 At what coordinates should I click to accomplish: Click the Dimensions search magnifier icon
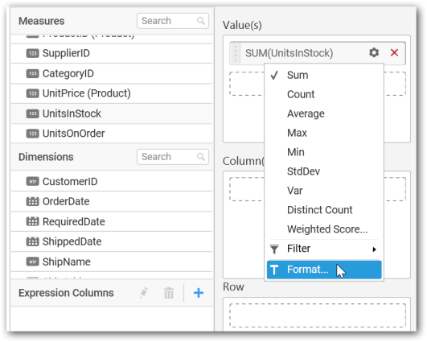click(201, 157)
